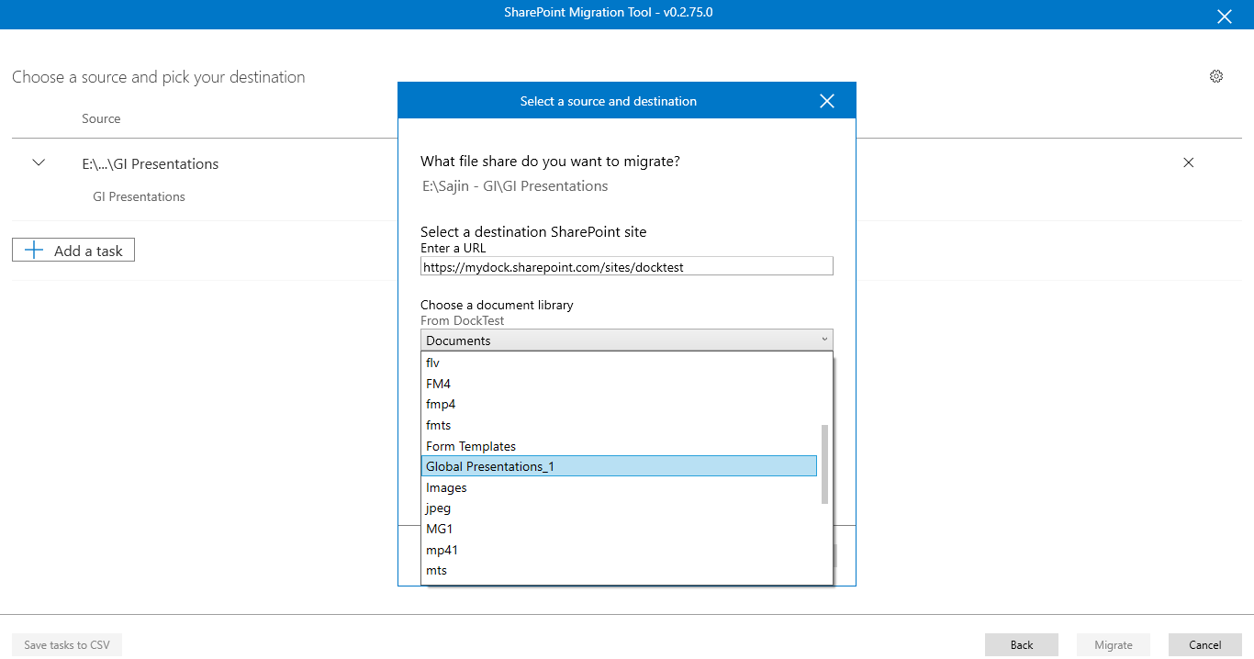Select the fmts option in the list
1254x659 pixels.
(x=438, y=424)
